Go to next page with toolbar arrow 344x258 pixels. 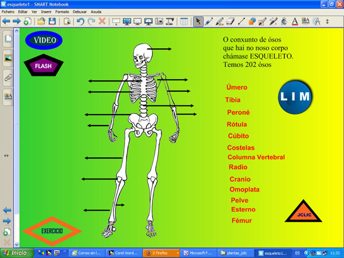[17, 22]
